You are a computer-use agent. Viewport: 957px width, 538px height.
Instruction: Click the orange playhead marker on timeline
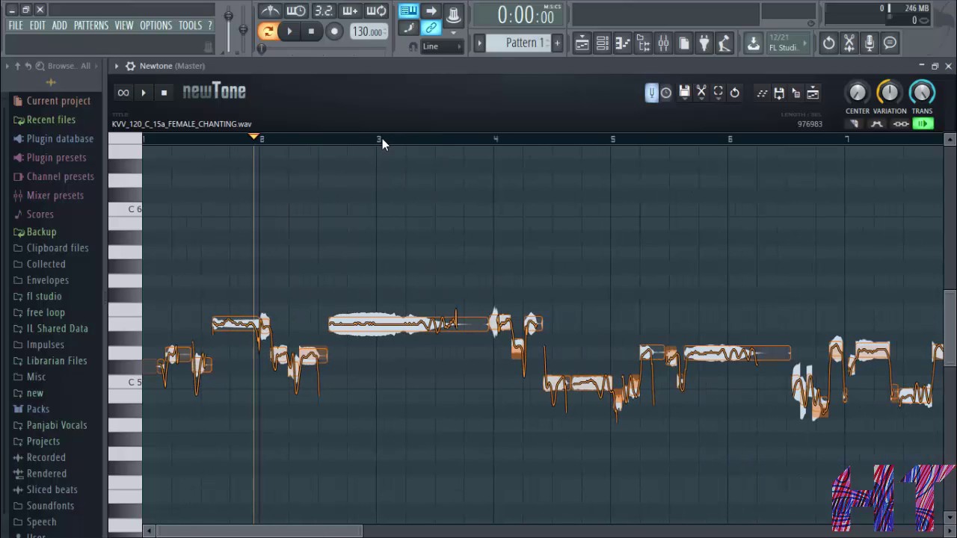[254, 137]
